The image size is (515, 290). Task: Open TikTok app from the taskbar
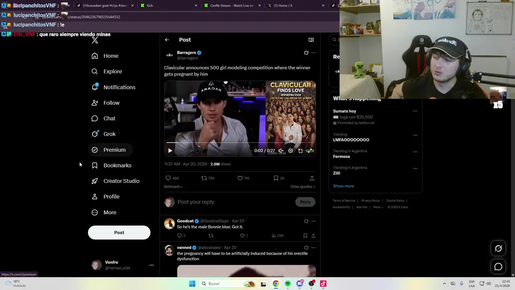(323, 284)
